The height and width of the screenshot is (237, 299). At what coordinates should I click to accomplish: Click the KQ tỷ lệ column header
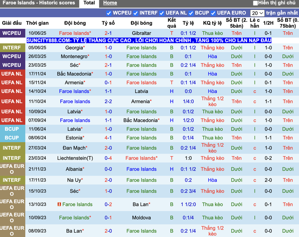[x=213, y=23]
